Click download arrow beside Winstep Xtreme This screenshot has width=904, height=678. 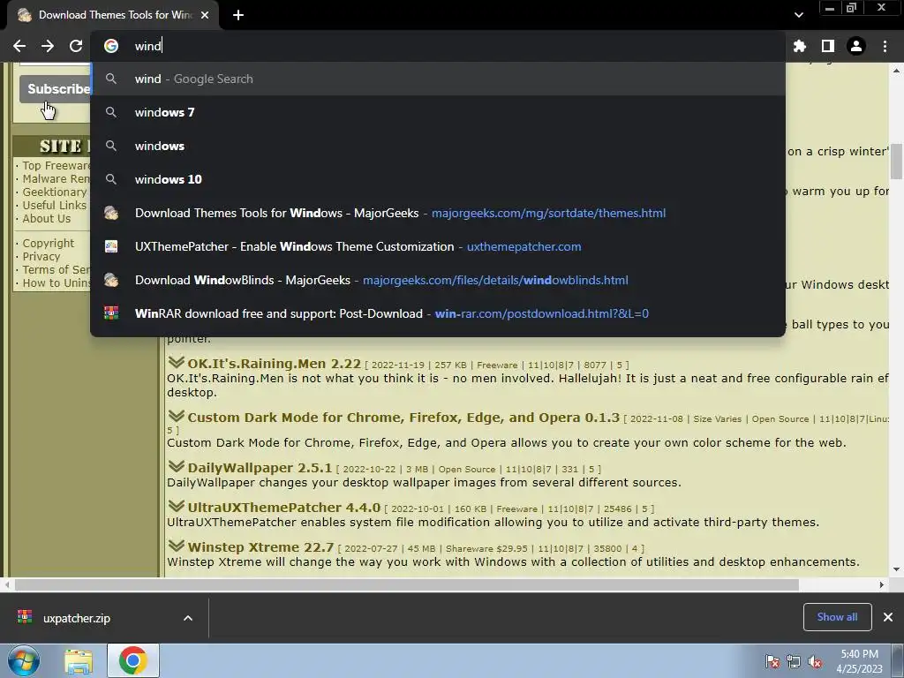pyautogui.click(x=176, y=546)
